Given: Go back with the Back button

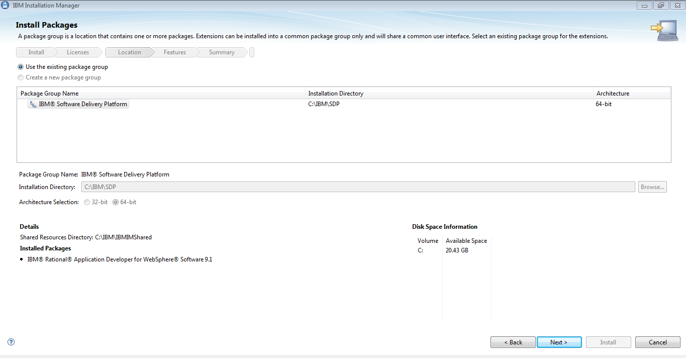Looking at the screenshot, I should 513,342.
